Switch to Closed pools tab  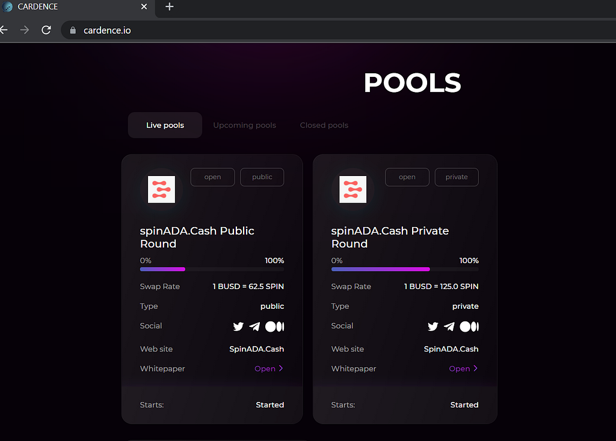(324, 125)
